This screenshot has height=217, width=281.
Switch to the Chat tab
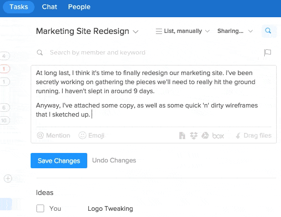coord(49,7)
